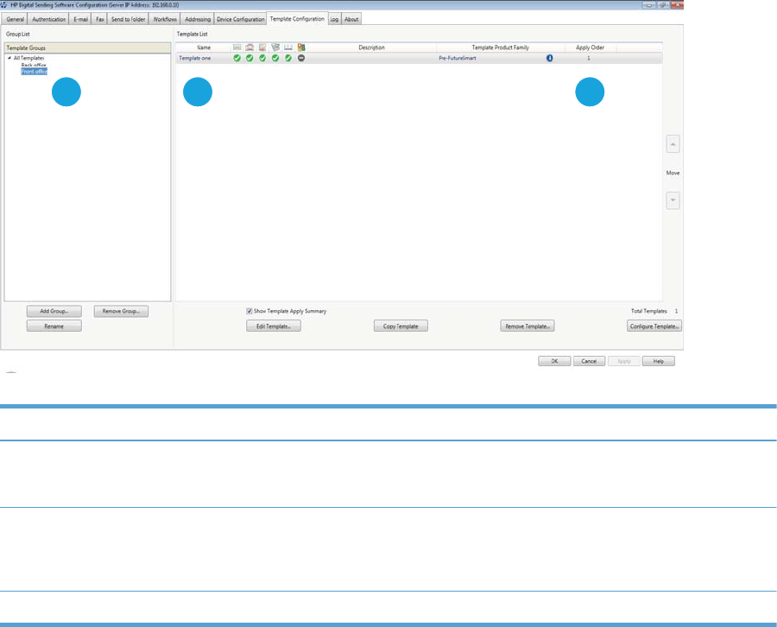
Task: Select the All Templates tree item
Action: (x=28, y=58)
